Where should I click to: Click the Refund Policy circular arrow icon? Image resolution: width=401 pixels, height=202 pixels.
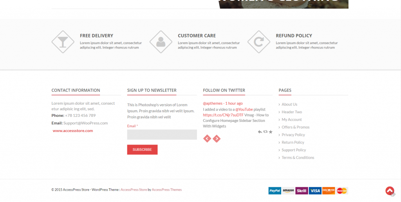coord(258,41)
